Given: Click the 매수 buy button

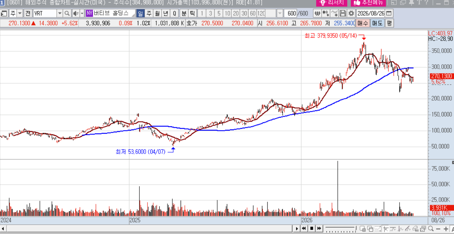Looking at the screenshot, I should pyautogui.click(x=363, y=23).
